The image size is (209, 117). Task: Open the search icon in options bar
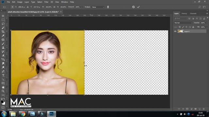(x=200, y=7)
